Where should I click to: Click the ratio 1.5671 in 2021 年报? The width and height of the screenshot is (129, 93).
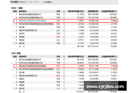point(114,76)
